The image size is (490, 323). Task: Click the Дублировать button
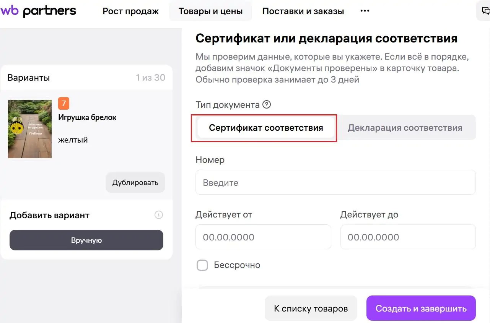(135, 182)
